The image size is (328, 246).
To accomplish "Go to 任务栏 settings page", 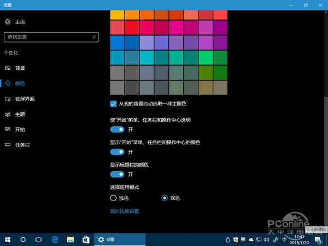I will (x=22, y=145).
